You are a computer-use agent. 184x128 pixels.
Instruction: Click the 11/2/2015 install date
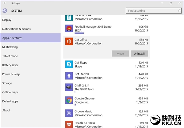[142, 102]
